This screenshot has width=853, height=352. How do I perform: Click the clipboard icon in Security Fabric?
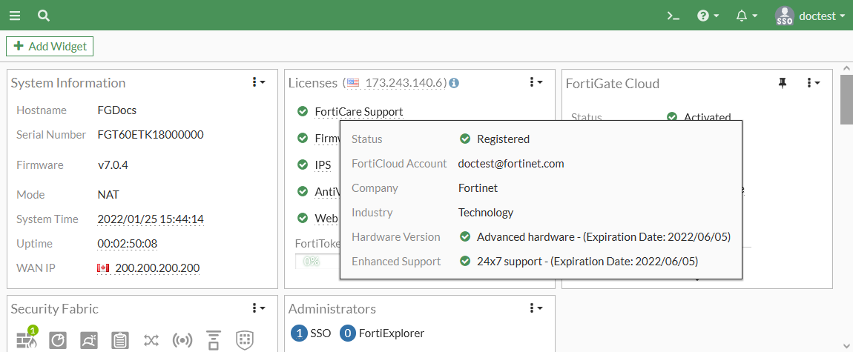point(119,340)
